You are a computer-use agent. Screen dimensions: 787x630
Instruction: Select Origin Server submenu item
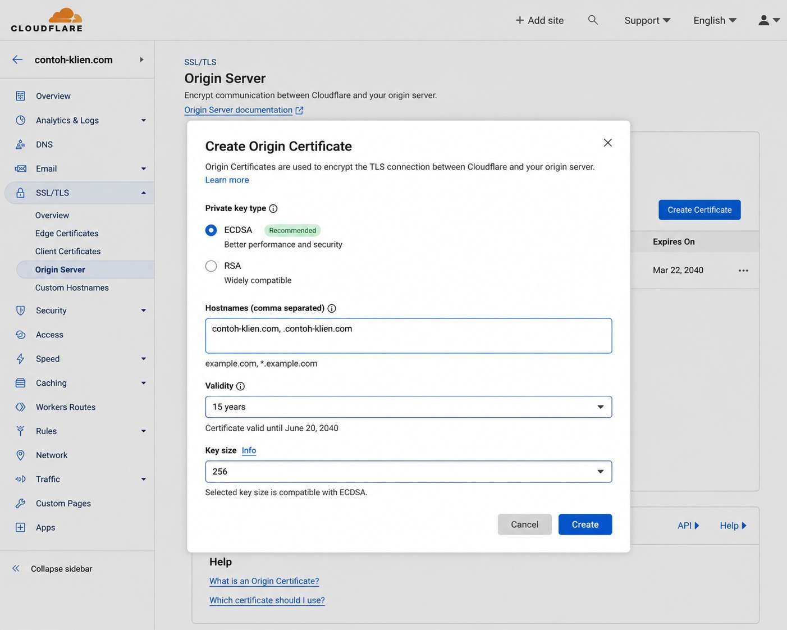pos(85,270)
